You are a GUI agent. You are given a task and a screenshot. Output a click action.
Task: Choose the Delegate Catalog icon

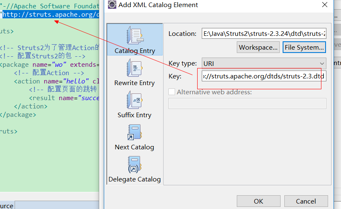point(134,165)
